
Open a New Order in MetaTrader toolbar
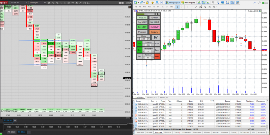coord(188,3)
